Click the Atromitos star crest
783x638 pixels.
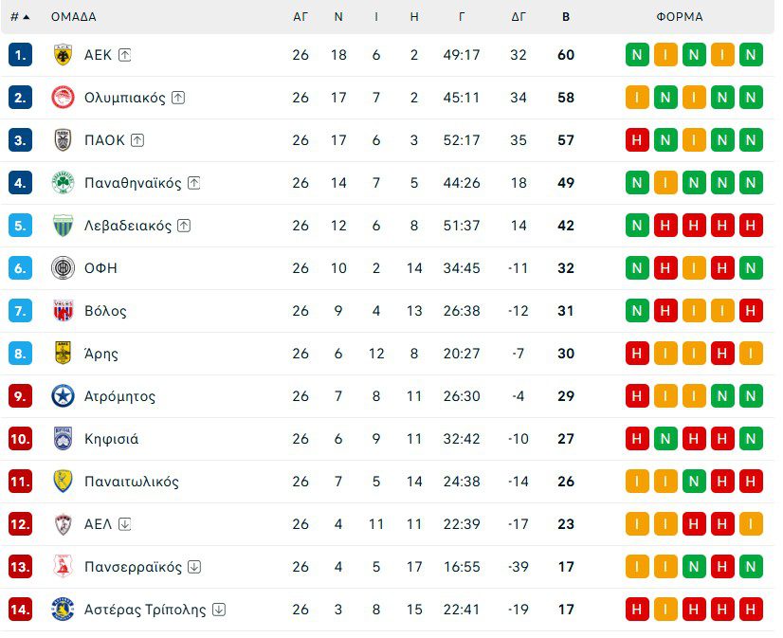(x=63, y=396)
